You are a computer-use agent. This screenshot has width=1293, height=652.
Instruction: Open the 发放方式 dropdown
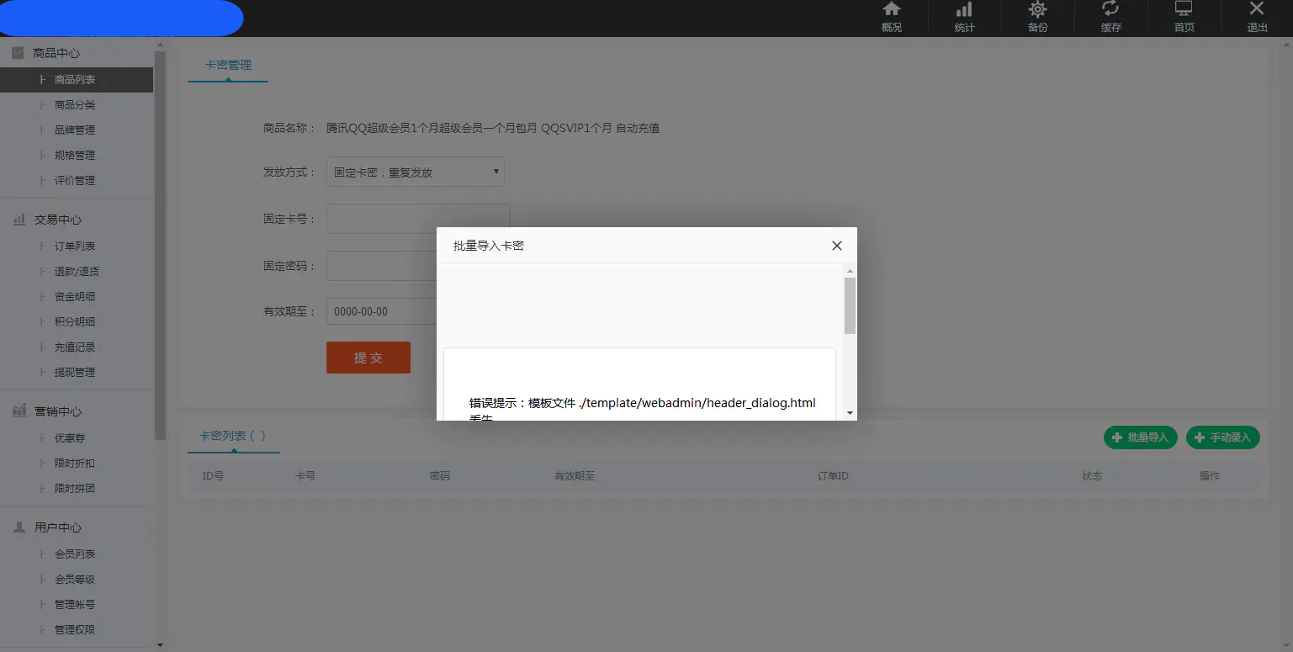415,172
